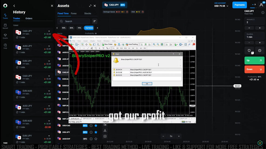Select the 70% profitability filter chip
266x149 pixels.
79,28
